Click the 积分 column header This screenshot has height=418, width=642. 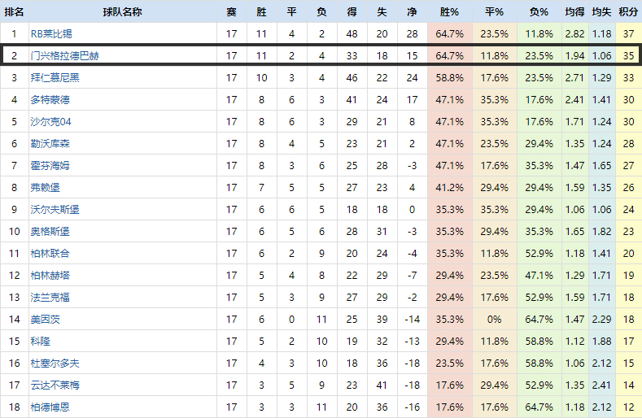pos(627,12)
